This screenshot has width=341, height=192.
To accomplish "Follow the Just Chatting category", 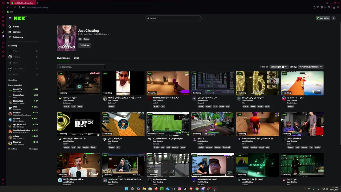I will [84, 45].
